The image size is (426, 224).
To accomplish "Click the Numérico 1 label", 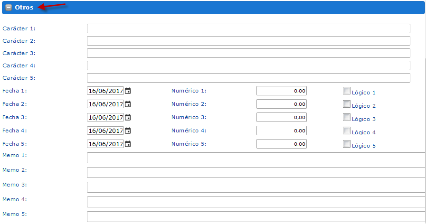I will pyautogui.click(x=189, y=91).
